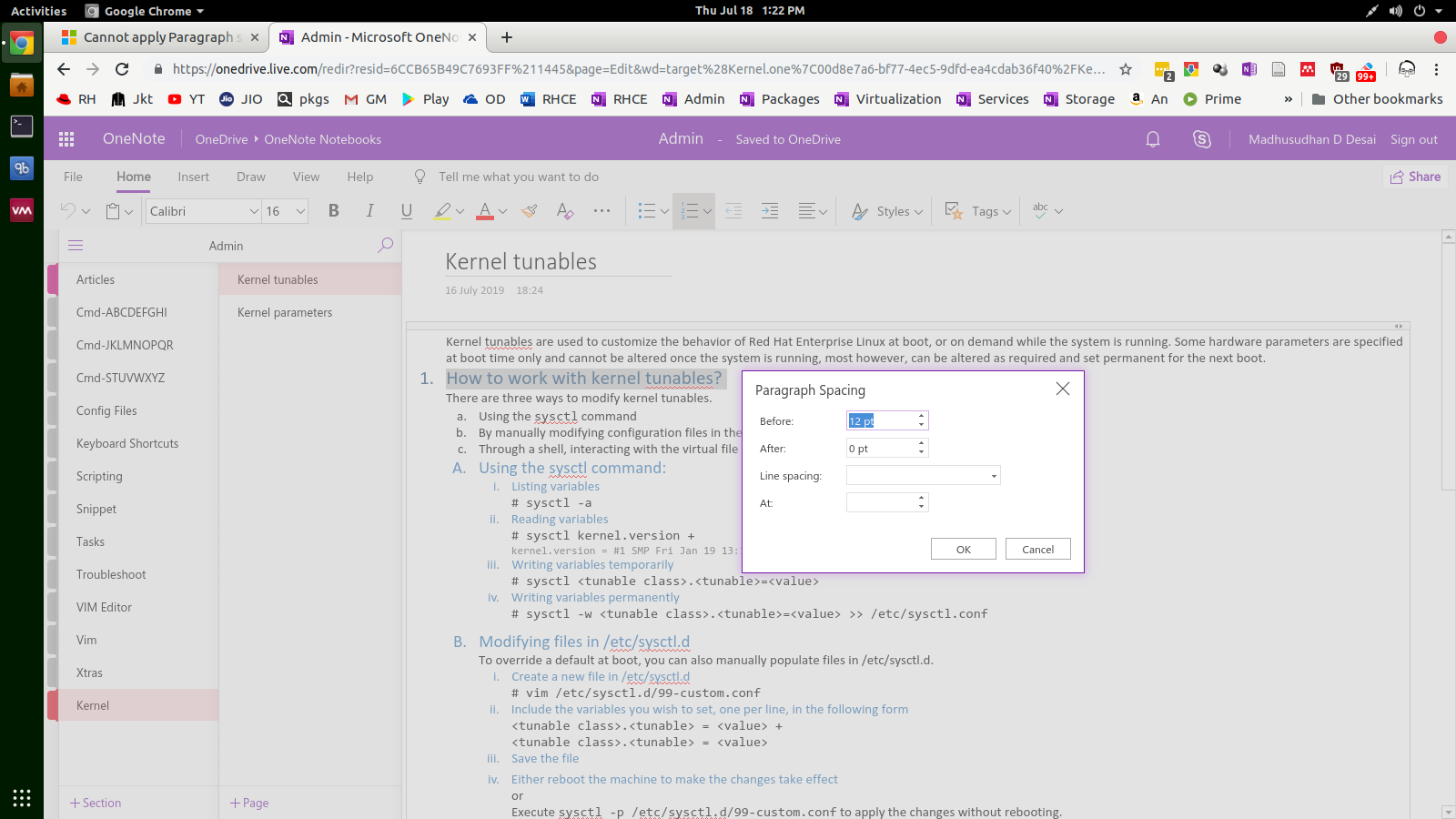The image size is (1456, 819).
Task: Add a new Section
Action: pyautogui.click(x=96, y=803)
